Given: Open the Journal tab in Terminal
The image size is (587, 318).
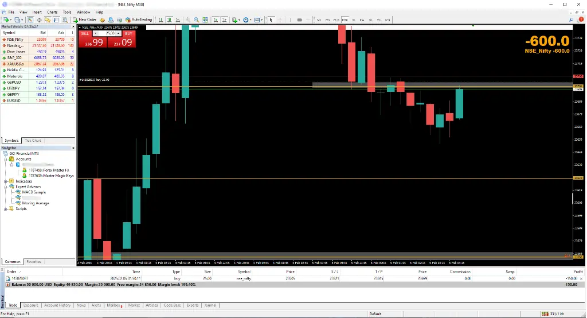Looking at the screenshot, I should coord(210,305).
